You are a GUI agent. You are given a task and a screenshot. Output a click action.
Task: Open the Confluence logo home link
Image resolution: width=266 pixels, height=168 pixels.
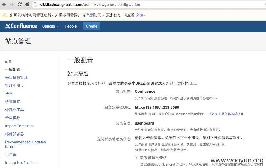(x=21, y=26)
